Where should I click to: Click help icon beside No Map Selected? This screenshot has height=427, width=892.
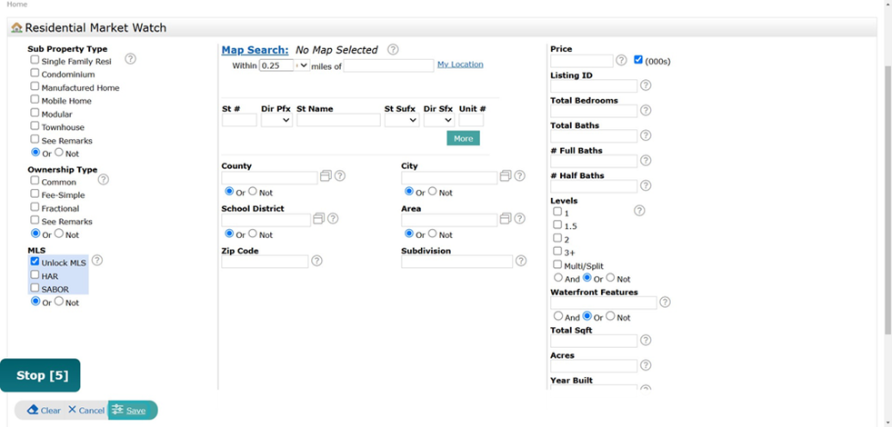393,49
